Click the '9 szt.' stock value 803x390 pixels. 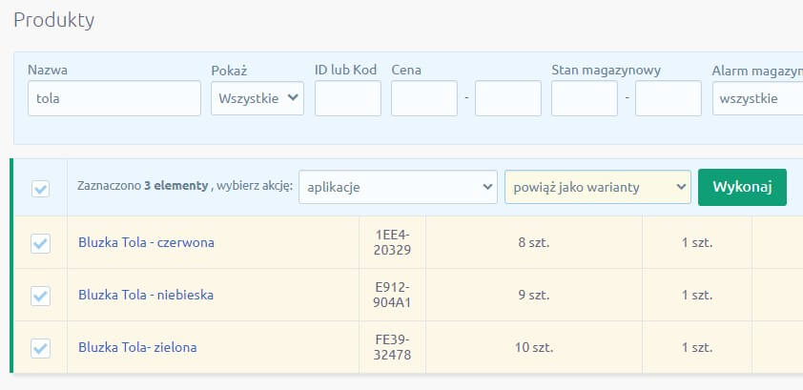click(x=534, y=296)
